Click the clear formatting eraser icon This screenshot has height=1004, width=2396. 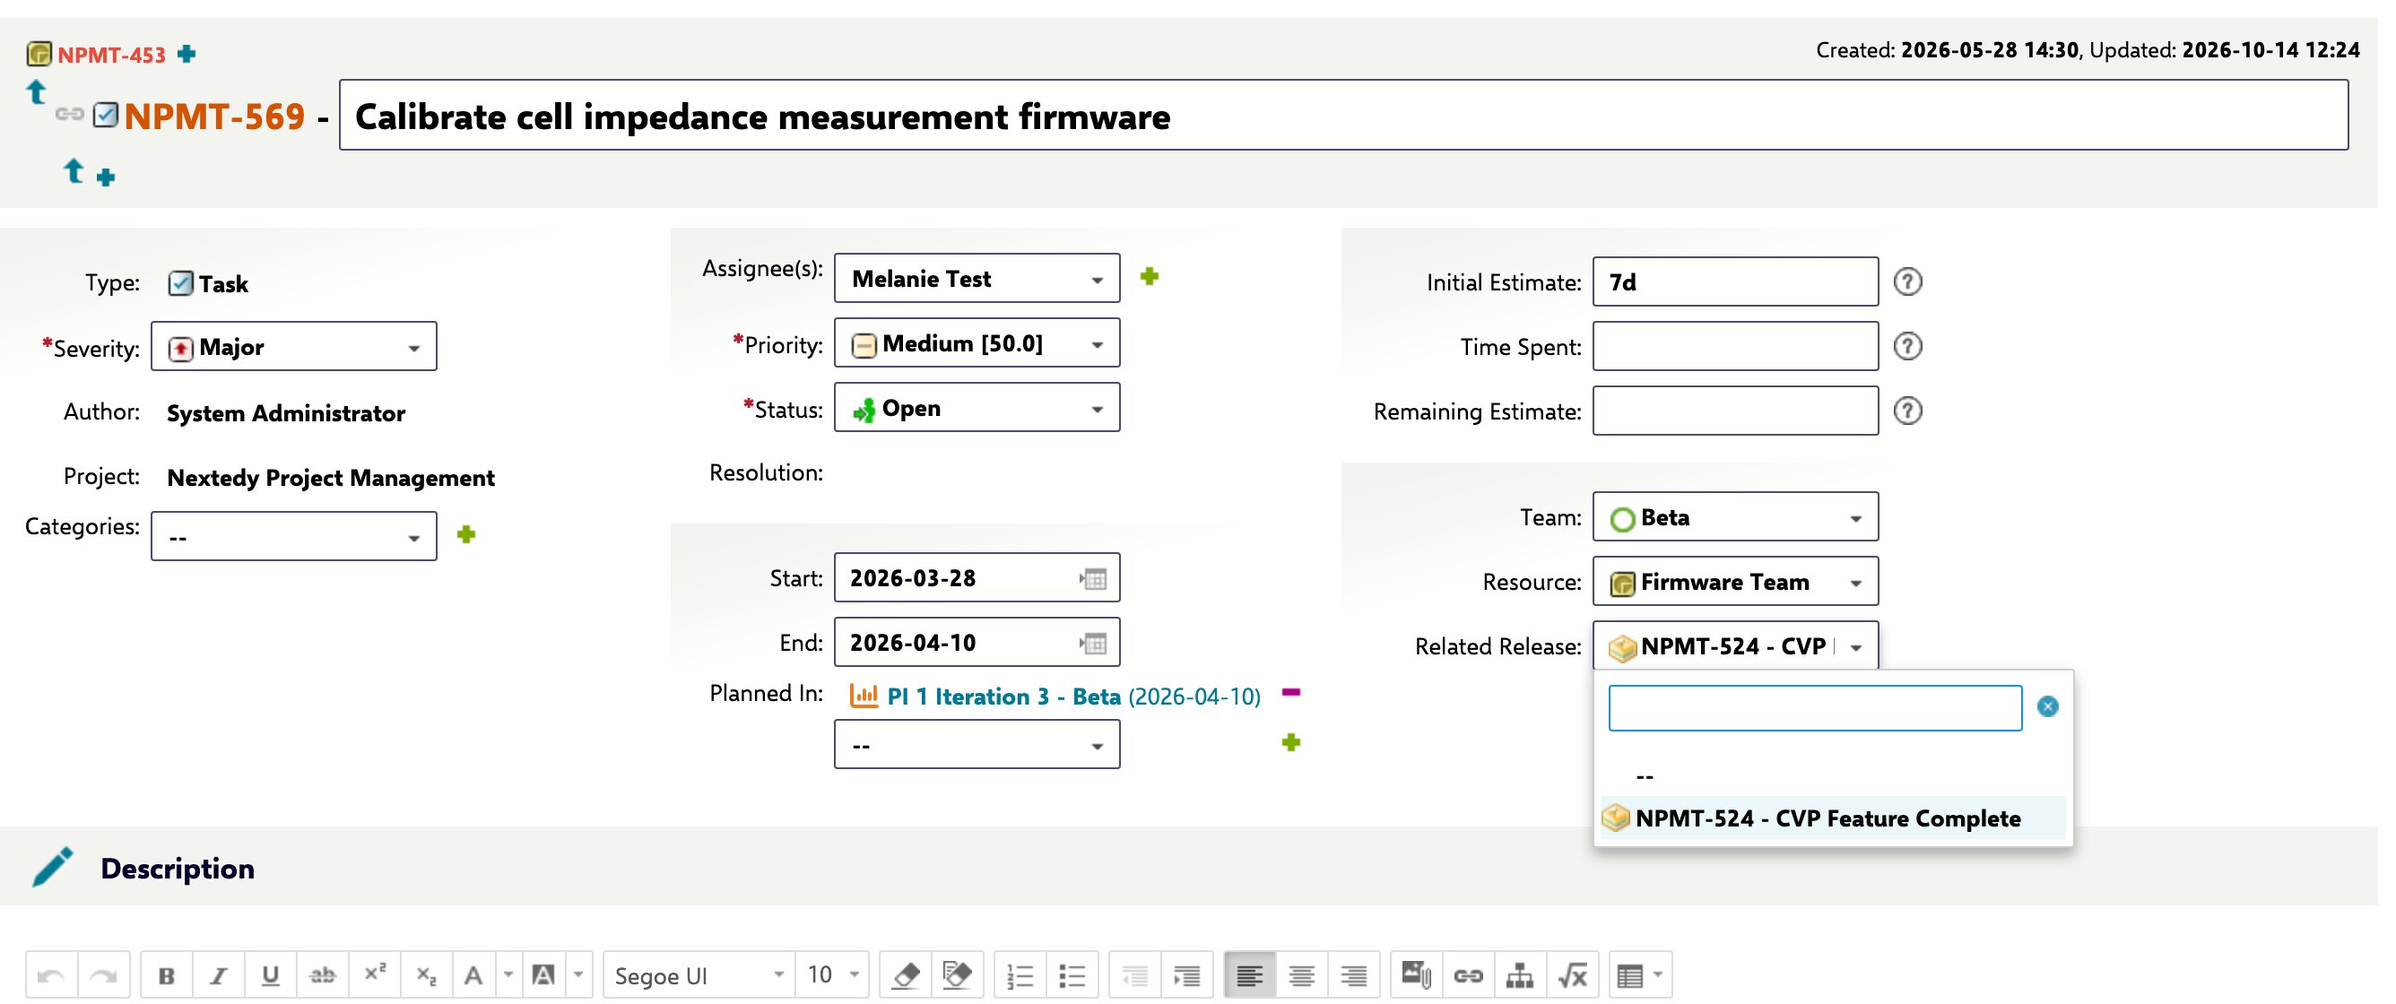point(906,975)
